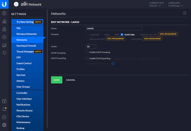Click Trusted DHCP server 2 field
The height and width of the screenshot is (131, 191).
pyautogui.click(x=149, y=59)
